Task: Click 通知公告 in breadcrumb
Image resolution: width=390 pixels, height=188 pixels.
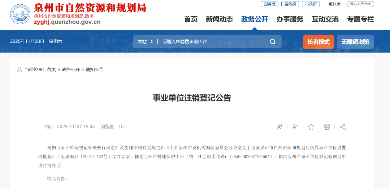Action: [95, 70]
